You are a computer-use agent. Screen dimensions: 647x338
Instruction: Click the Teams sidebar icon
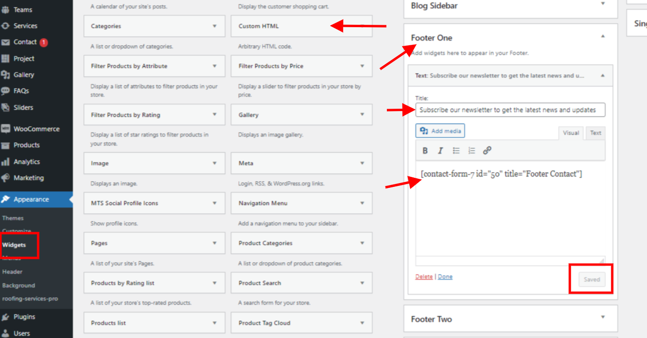click(6, 10)
